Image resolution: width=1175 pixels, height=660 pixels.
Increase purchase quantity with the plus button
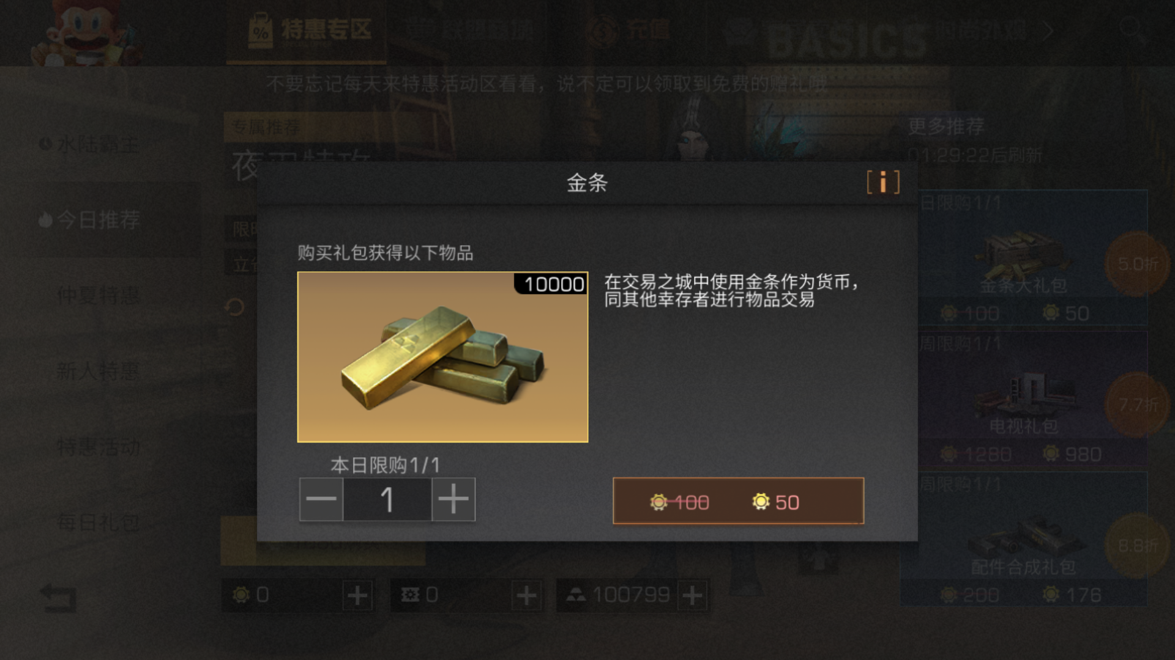[x=453, y=499]
